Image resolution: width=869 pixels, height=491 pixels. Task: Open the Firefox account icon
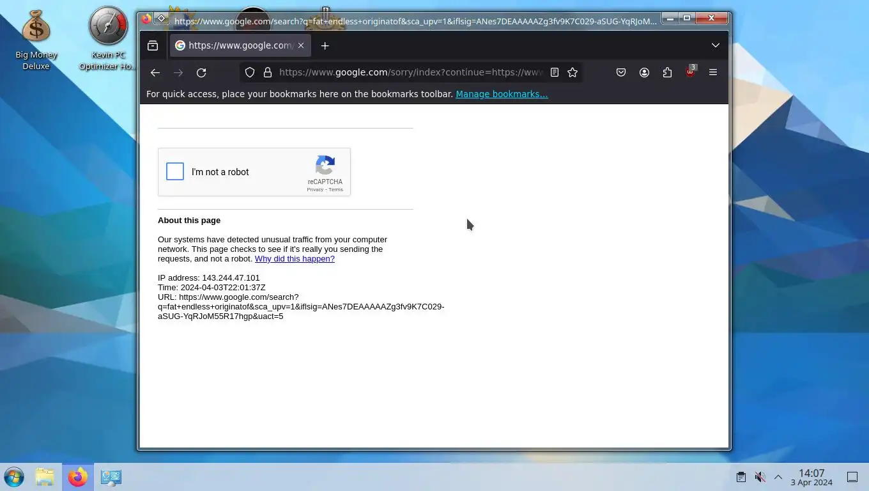644,72
